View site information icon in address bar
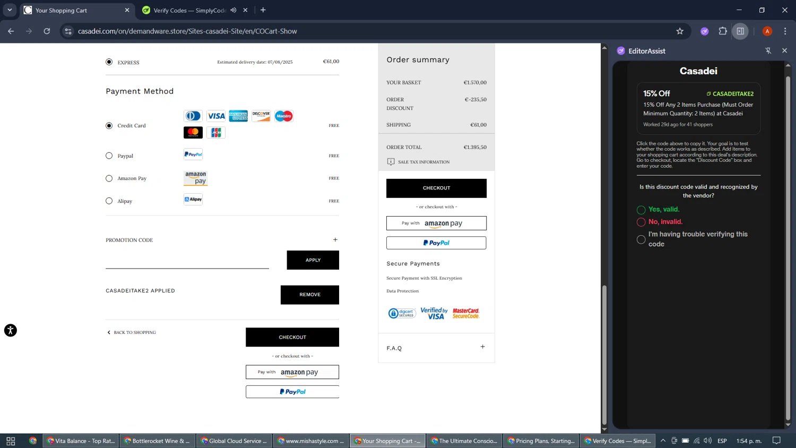796x448 pixels. pyautogui.click(x=68, y=31)
